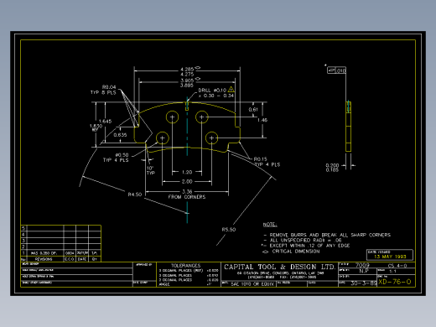Image resolution: width=436 pixels, height=327 pixels.
Task: Click the upper-left ø0.50 hole circle
Action: click(x=172, y=117)
